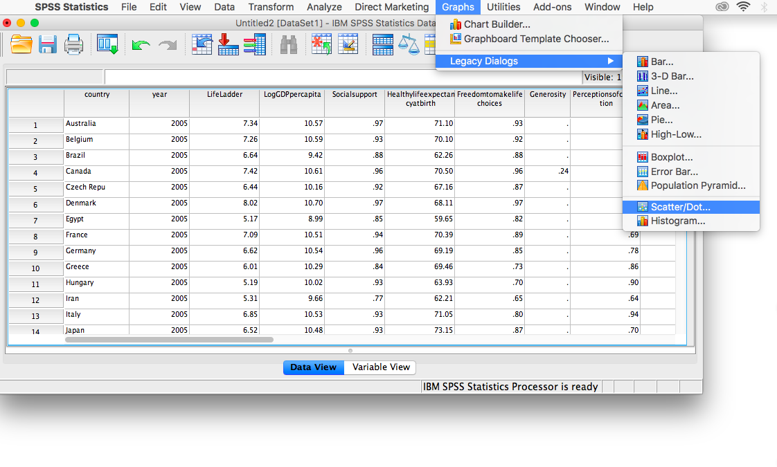The image size is (777, 467).
Task: Click the horizontal scrollbar under the data grid
Action: click(x=169, y=340)
